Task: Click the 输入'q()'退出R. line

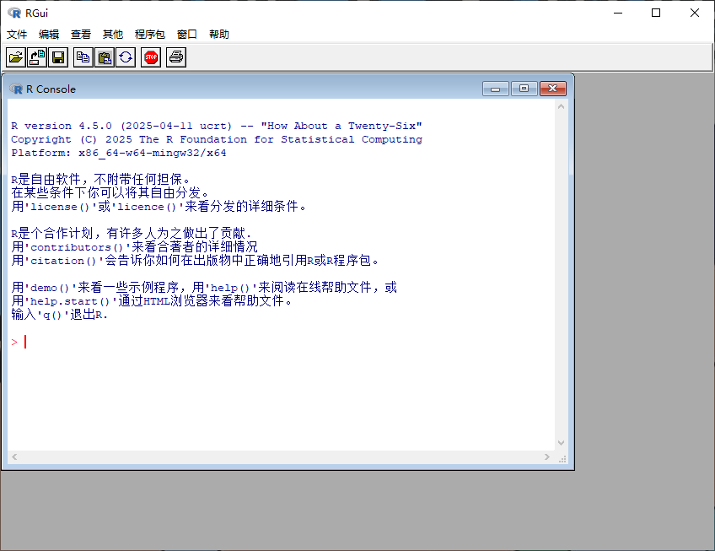Action: click(60, 315)
